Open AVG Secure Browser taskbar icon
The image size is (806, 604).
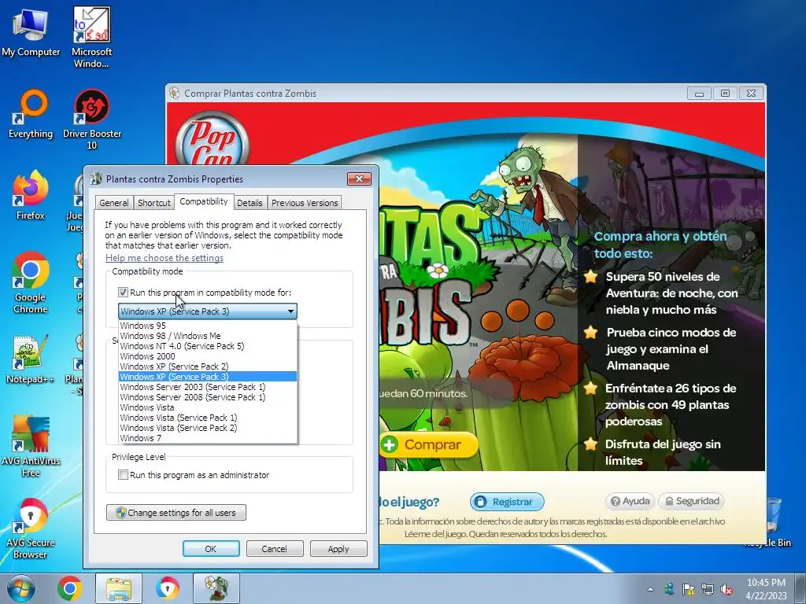coord(168,588)
